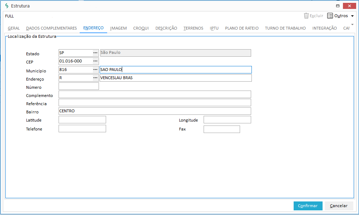Select the ENDEREÇO tab
Image resolution: width=359 pixels, height=215 pixels.
[x=94, y=28]
